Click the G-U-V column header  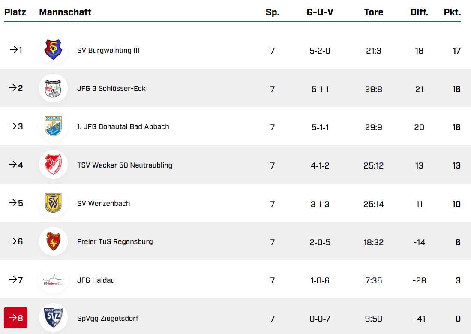tap(320, 12)
